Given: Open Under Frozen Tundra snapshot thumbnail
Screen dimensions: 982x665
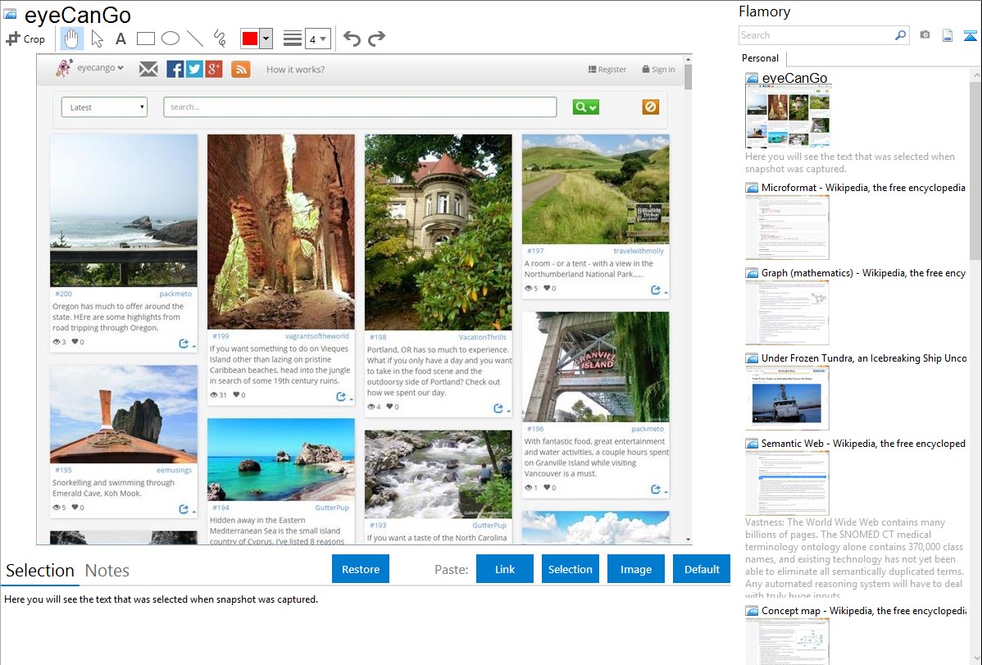Looking at the screenshot, I should pos(787,398).
